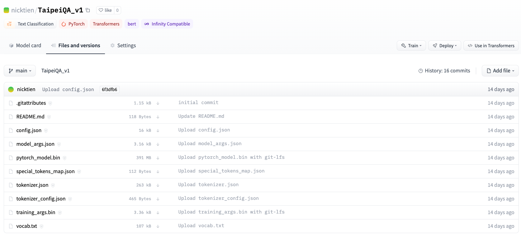Image resolution: width=521 pixels, height=239 pixels.
Task: Open the training_args.bin file
Action: [x=36, y=213]
